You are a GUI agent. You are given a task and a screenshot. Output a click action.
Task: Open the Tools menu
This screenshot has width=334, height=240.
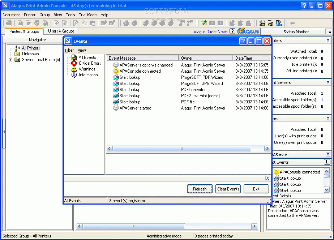coord(70,15)
